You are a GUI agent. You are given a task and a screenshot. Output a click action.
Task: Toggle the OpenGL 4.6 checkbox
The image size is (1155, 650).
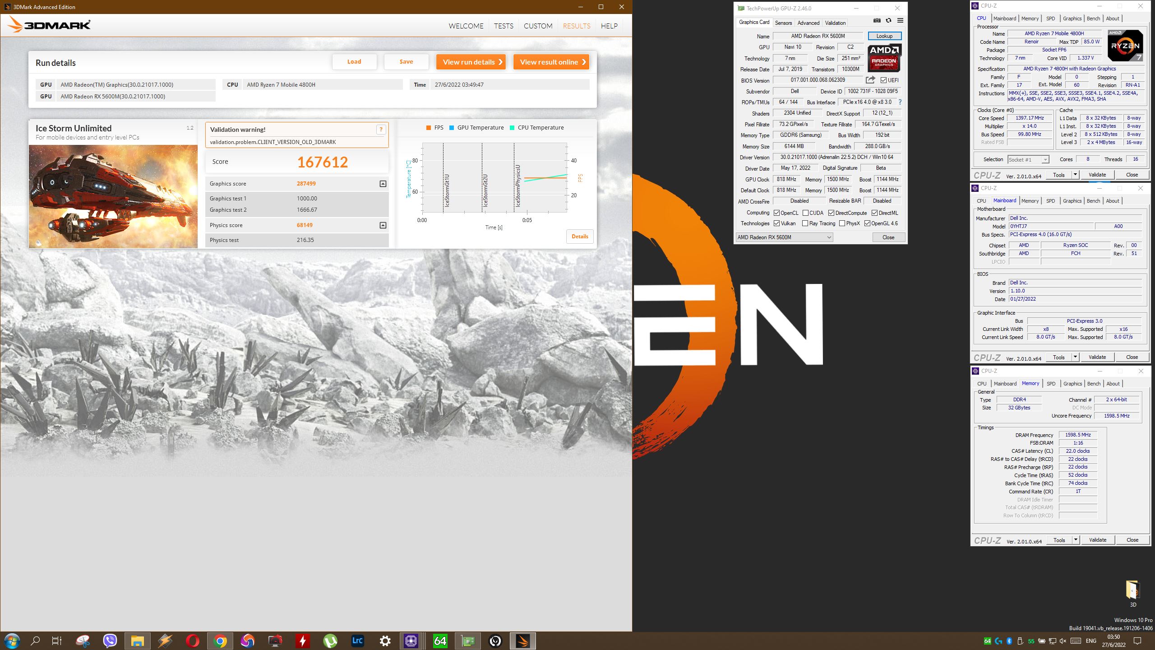coord(867,223)
